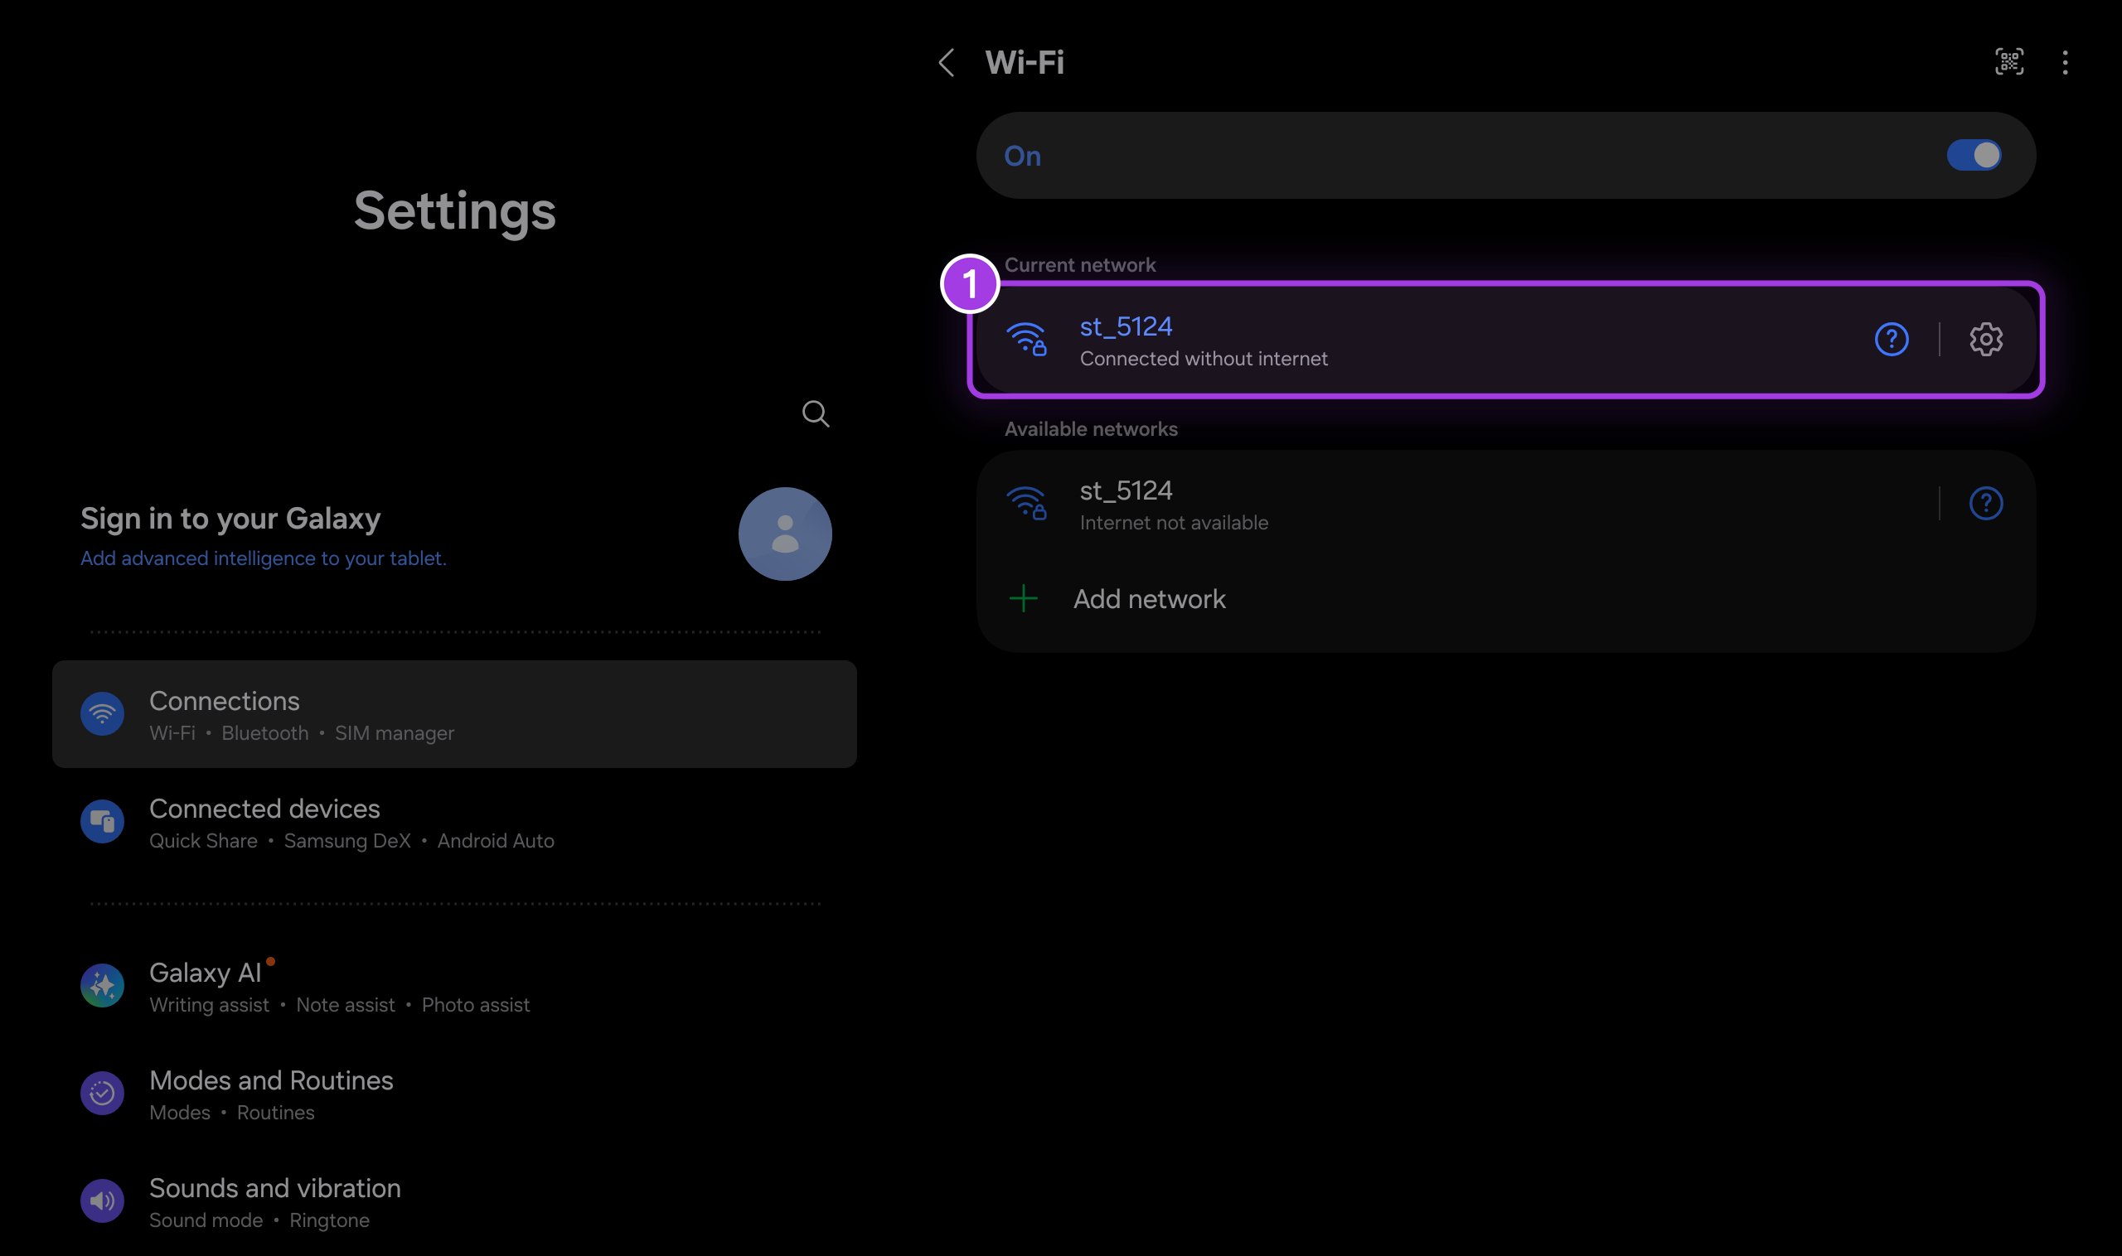Click the On label in Wi-Fi switch bar
This screenshot has width=2122, height=1256.
click(x=1022, y=157)
